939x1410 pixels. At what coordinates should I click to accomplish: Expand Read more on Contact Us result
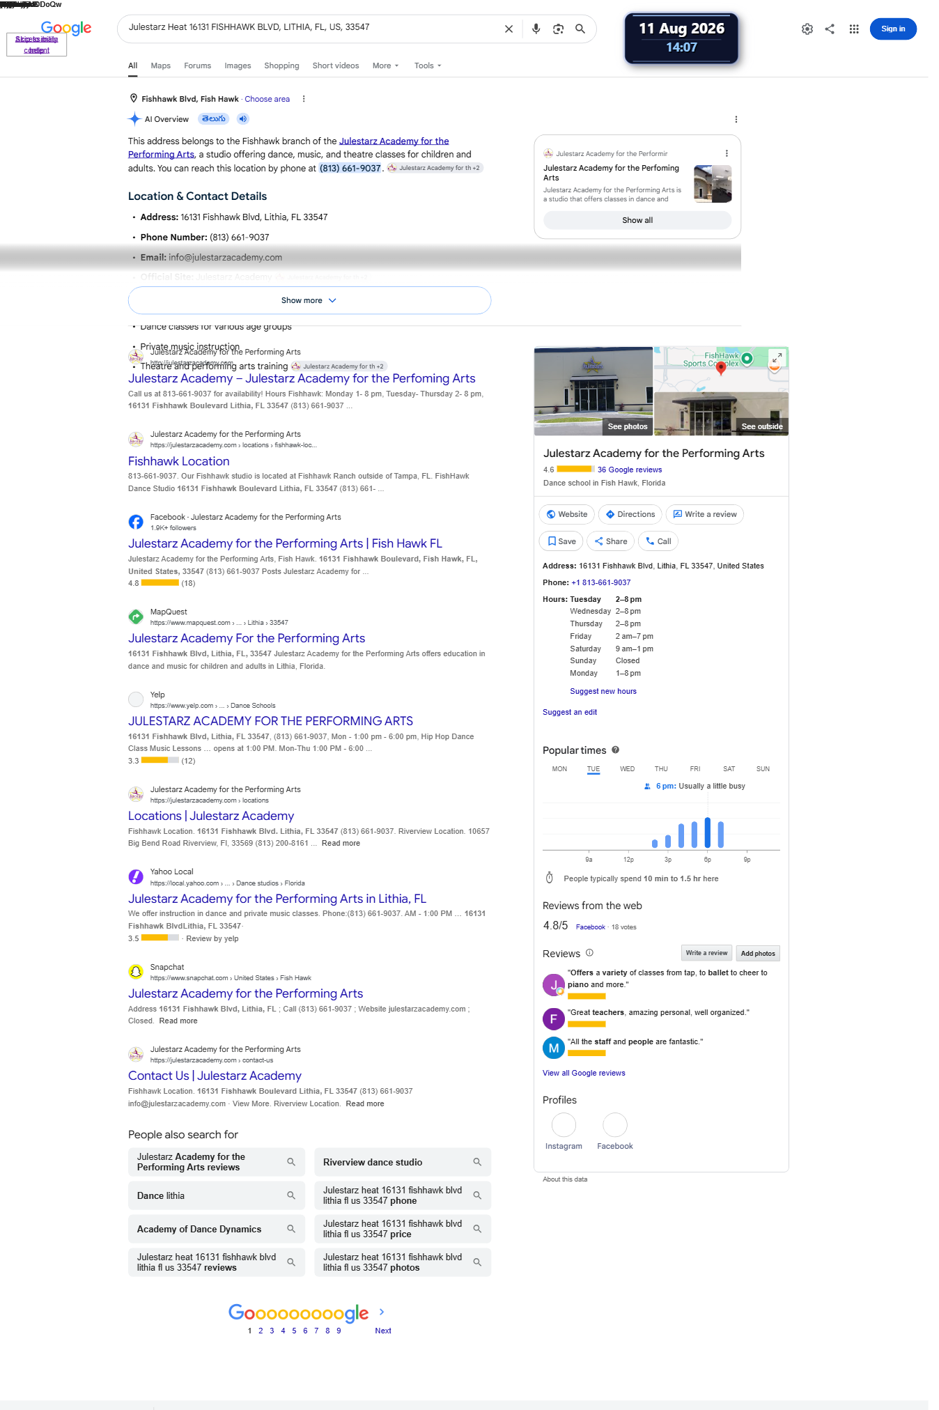pos(365,1103)
